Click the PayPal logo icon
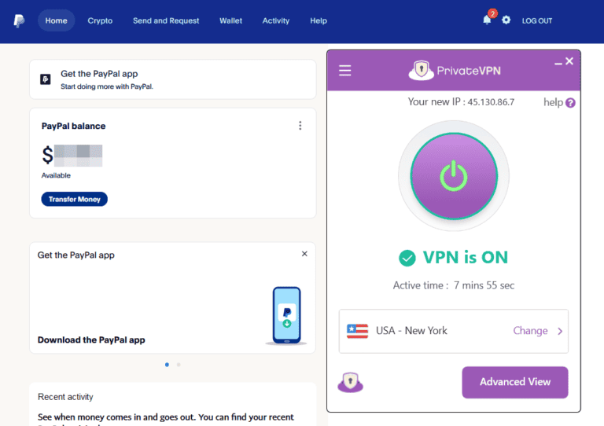604x426 pixels. 19,20
